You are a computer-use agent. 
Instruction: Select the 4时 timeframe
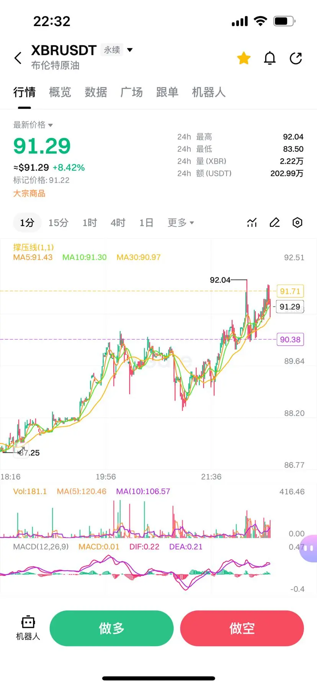coord(118,223)
